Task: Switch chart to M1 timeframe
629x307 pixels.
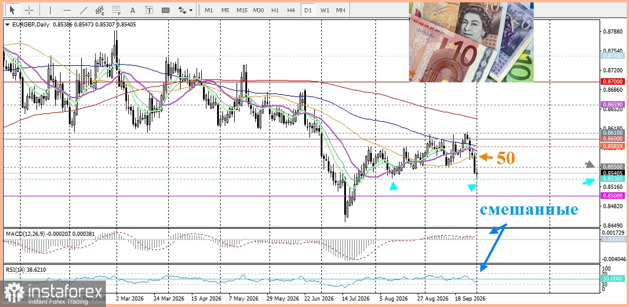Action: coord(209,10)
